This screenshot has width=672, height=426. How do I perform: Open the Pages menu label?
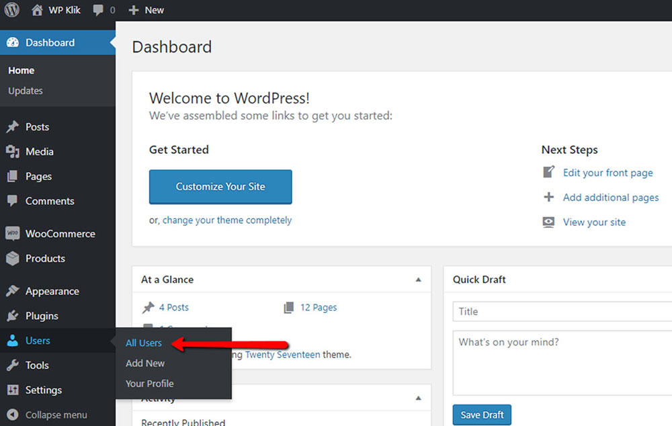coord(38,177)
